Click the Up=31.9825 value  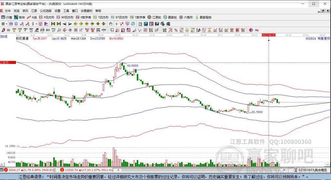59,38
